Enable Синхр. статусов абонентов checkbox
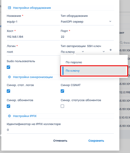This screenshot has height=153, width=130. tap(62, 106)
